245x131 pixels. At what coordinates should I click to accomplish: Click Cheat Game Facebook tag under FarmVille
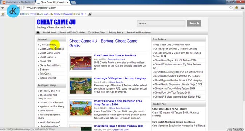pyautogui.click(x=120, y=108)
